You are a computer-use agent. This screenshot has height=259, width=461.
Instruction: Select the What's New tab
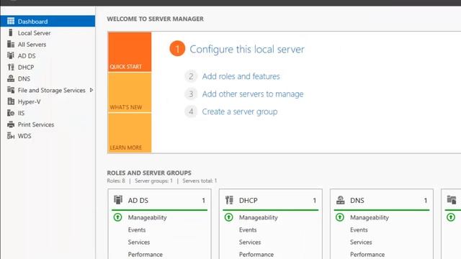coord(130,93)
